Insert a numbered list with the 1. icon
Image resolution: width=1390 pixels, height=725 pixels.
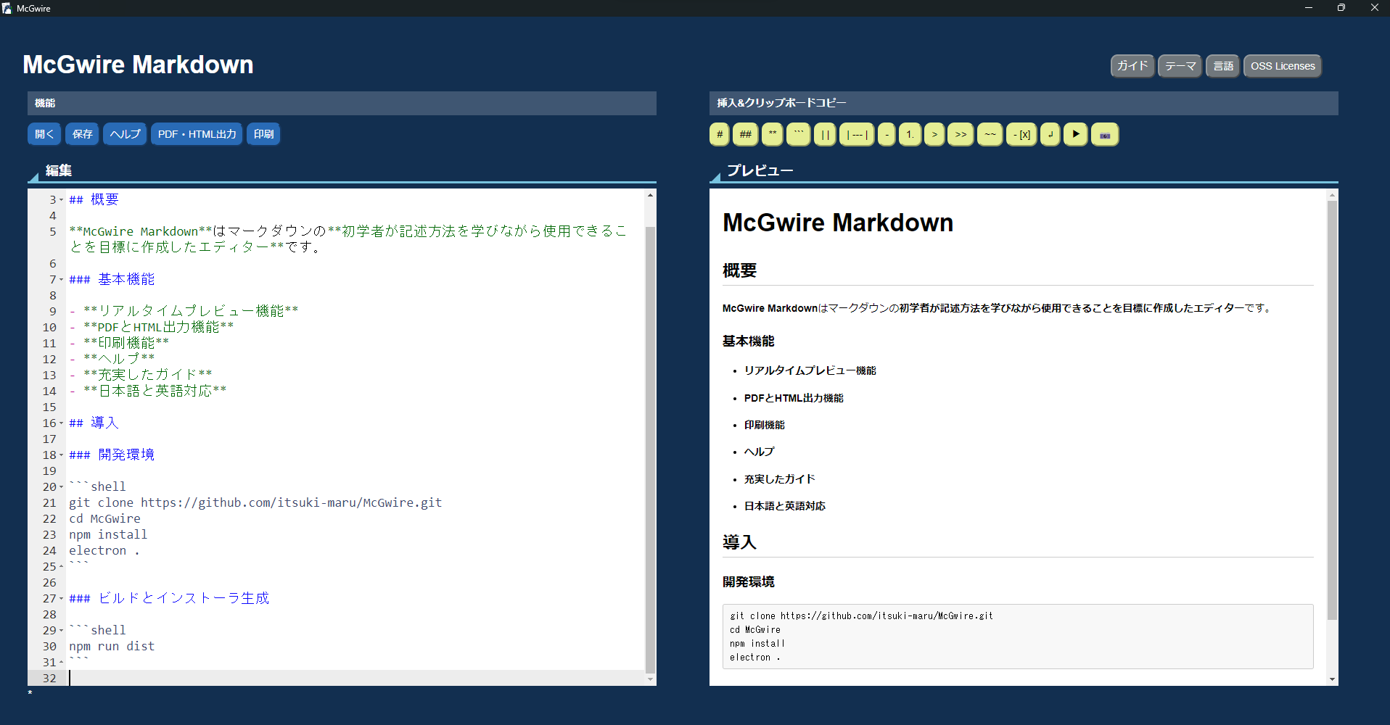(909, 134)
